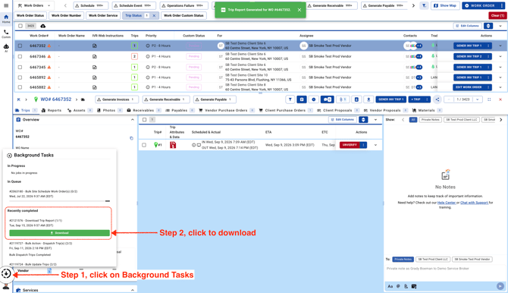Click the Work Order Status filter chip
The width and height of the screenshot is (508, 293).
(30, 15)
